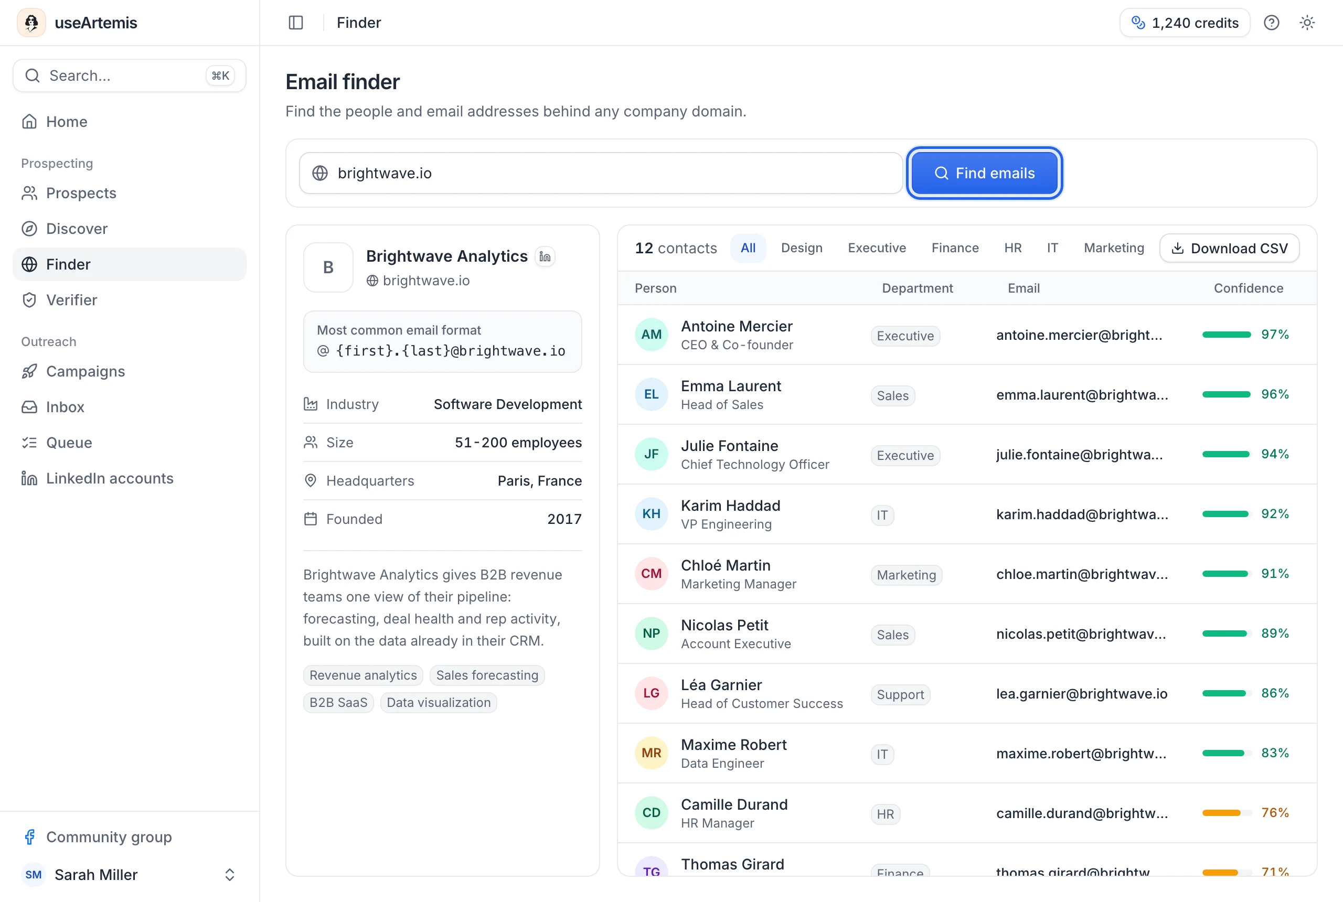Viewport: 1343px width, 902px height.
Task: Open the 1,240 credits badge
Action: pos(1185,23)
